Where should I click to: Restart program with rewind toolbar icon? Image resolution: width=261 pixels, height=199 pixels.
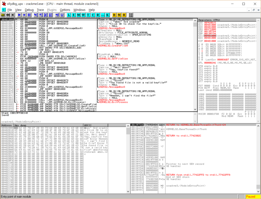click(x=8, y=15)
